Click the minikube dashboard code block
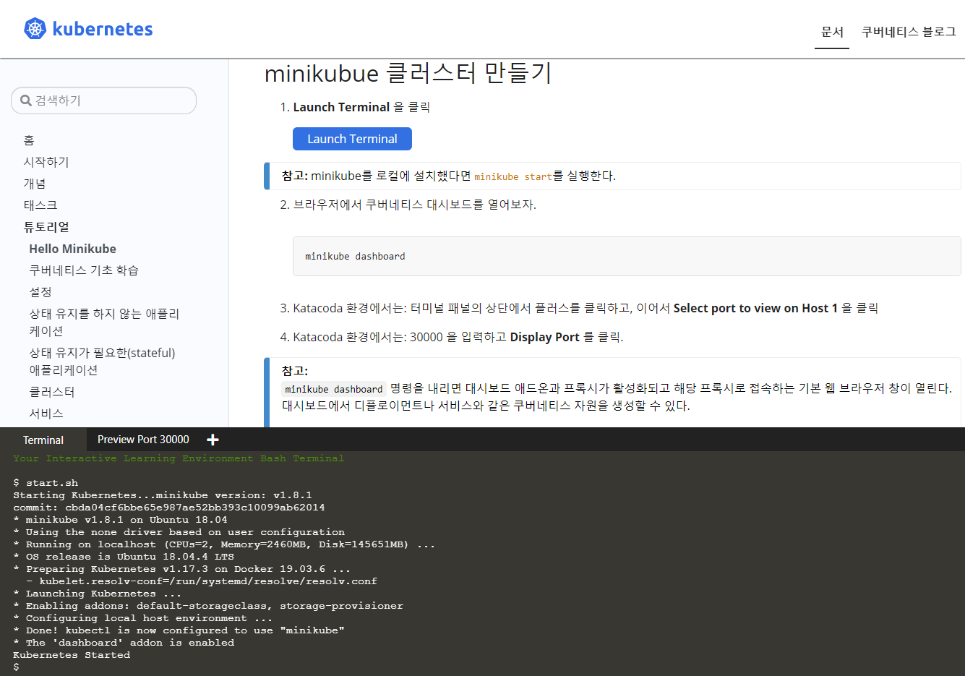The height and width of the screenshot is (676, 965). tap(627, 256)
